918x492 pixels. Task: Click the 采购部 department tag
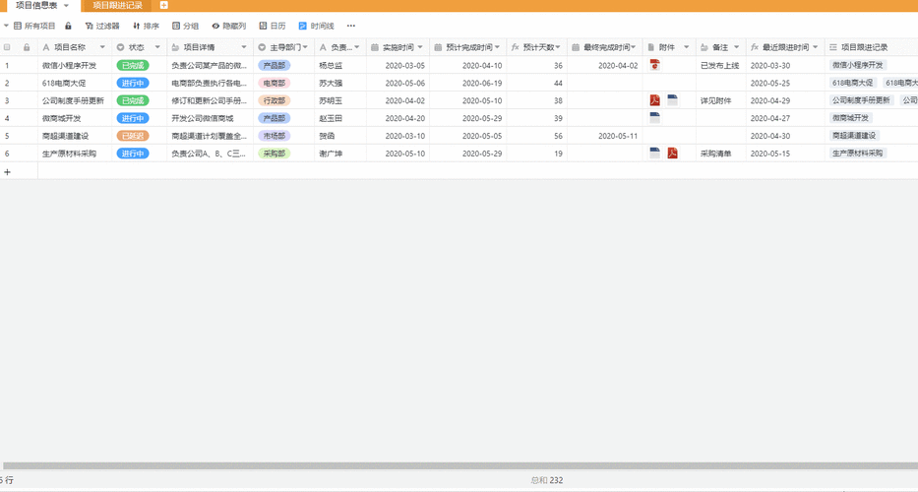pyautogui.click(x=274, y=154)
